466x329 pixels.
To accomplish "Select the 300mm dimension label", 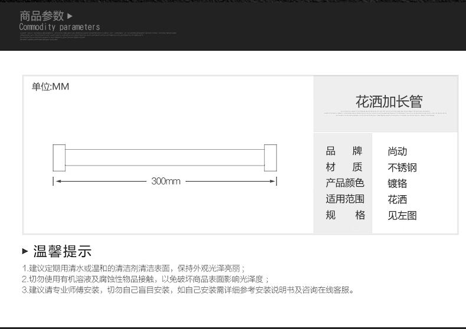I will (x=166, y=181).
